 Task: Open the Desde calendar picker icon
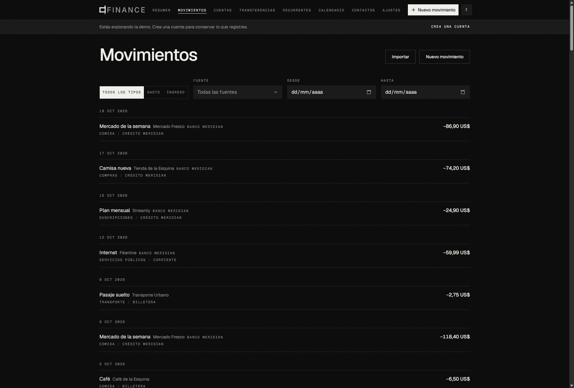pos(369,92)
